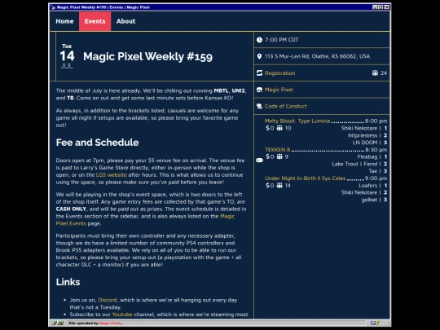Click the golbat result entry

[x=369, y=200]
